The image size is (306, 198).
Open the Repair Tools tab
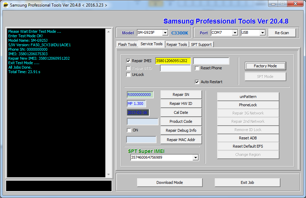point(177,44)
